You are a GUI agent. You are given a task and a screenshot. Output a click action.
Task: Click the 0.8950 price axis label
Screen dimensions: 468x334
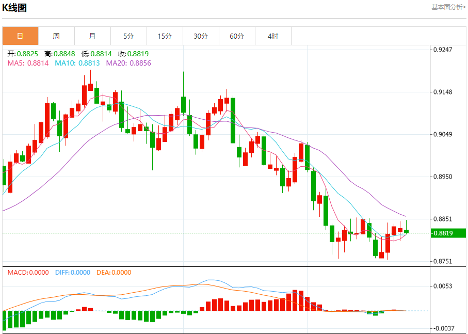pyautogui.click(x=443, y=177)
